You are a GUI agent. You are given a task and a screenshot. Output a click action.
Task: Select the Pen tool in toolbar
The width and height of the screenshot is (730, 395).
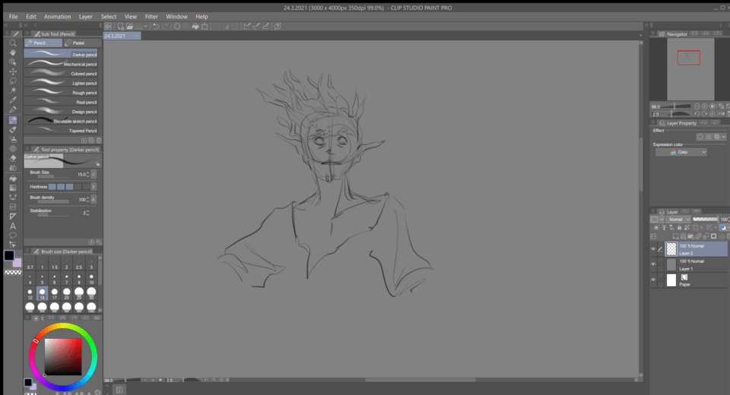tap(13, 110)
